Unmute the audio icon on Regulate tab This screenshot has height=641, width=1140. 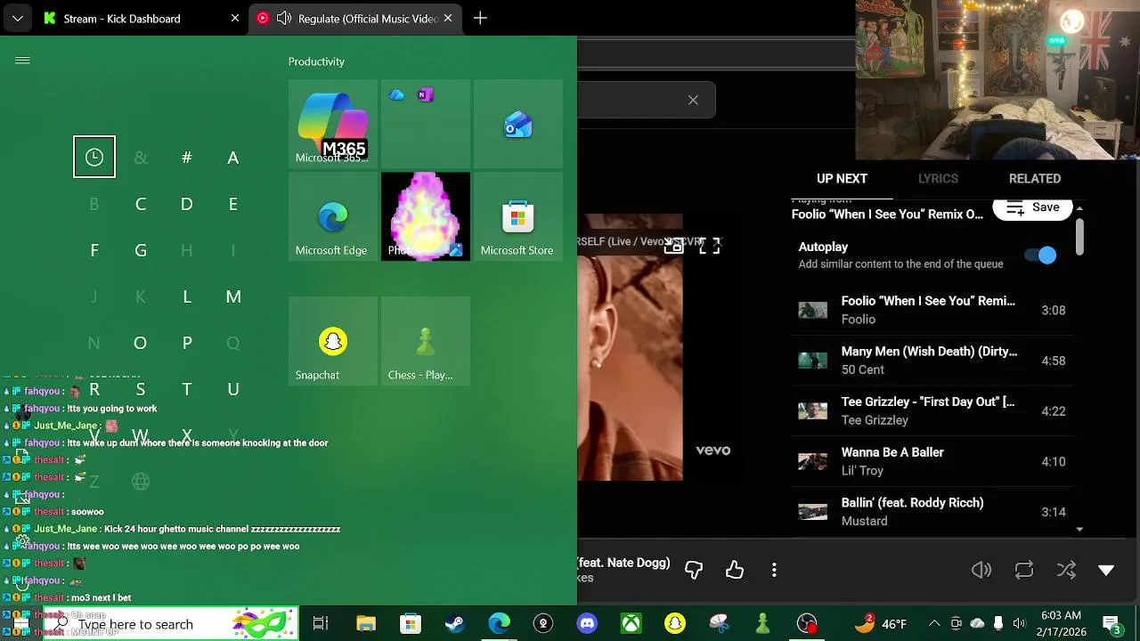coord(284,18)
